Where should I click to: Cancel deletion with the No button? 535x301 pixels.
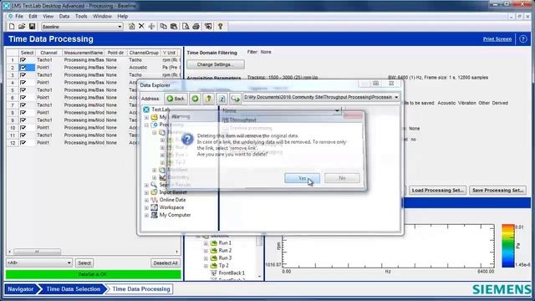point(342,178)
